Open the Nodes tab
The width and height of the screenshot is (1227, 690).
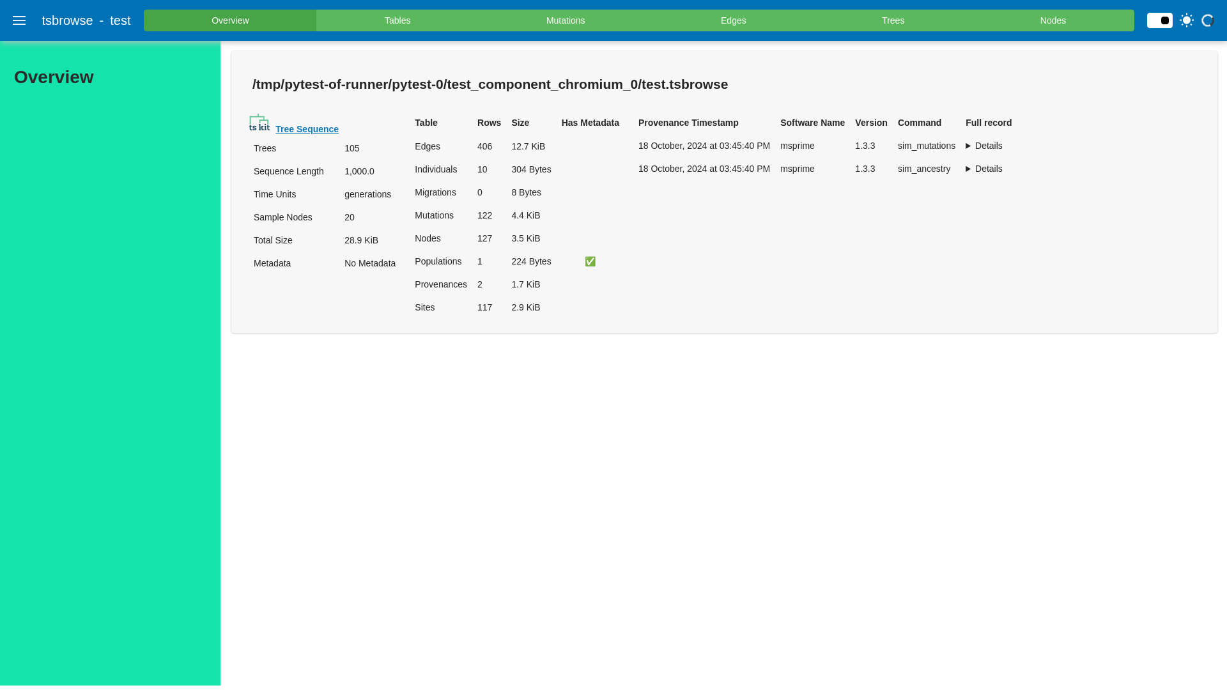click(1053, 20)
